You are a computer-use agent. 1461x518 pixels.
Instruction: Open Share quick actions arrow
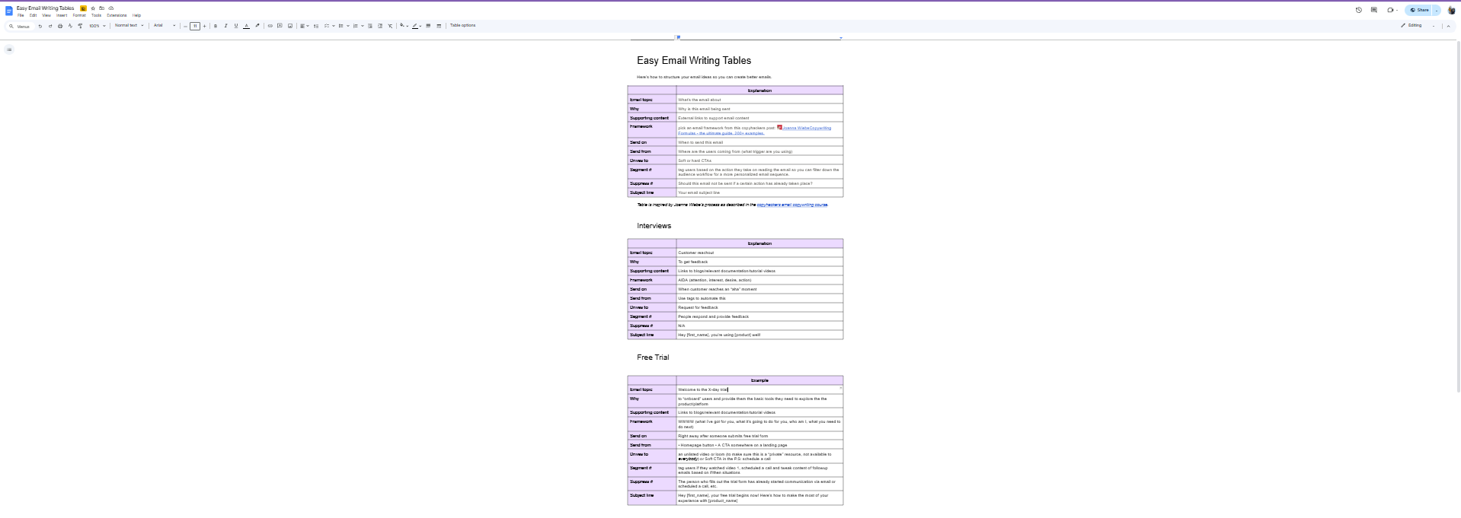[1437, 10]
